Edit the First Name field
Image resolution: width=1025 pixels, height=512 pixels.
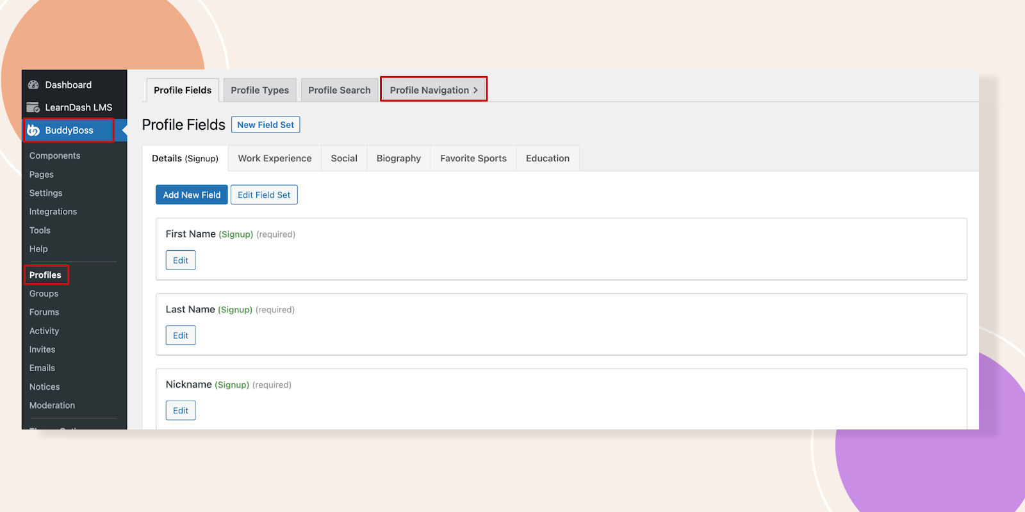click(x=181, y=260)
